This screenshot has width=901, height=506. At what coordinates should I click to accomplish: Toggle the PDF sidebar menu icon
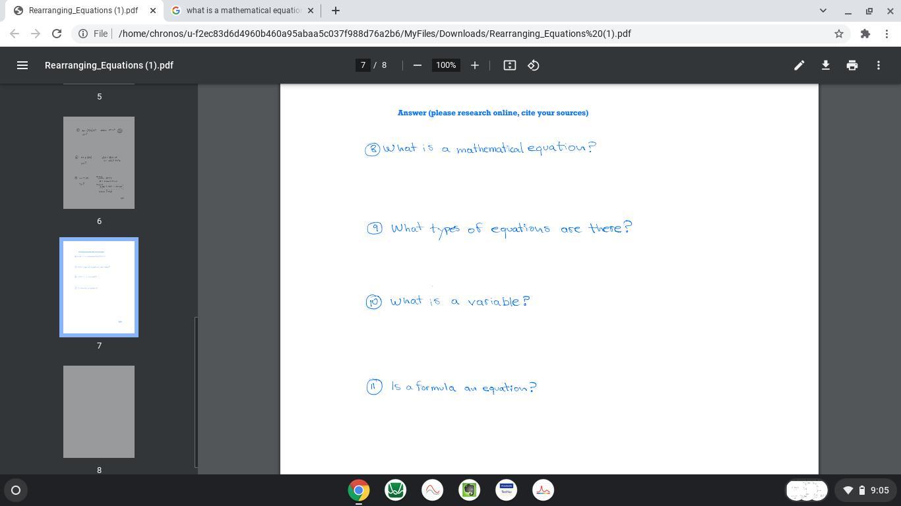[x=22, y=65]
